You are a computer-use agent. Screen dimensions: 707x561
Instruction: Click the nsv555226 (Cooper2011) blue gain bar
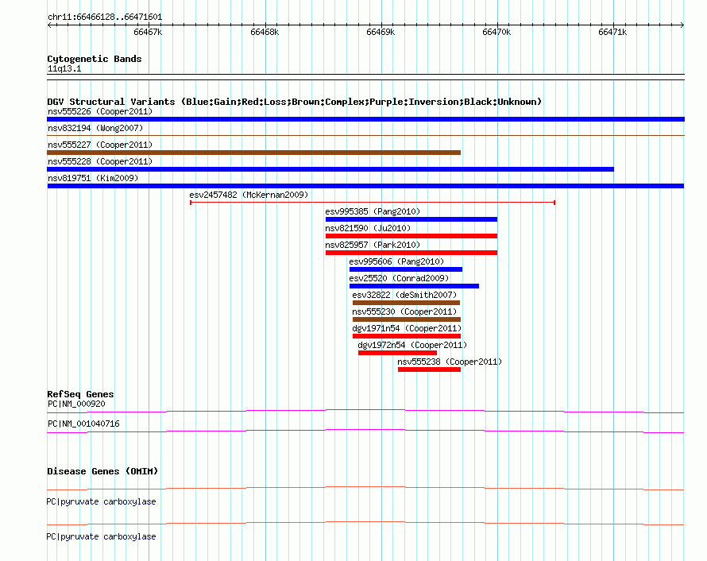point(365,119)
